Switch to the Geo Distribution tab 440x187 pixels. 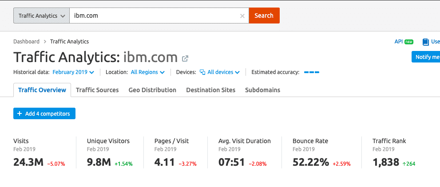[152, 90]
